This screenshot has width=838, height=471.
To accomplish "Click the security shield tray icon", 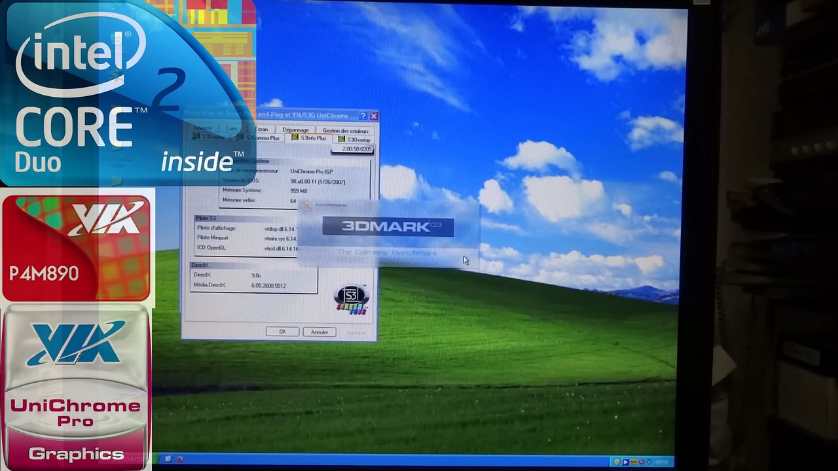I will (617, 462).
